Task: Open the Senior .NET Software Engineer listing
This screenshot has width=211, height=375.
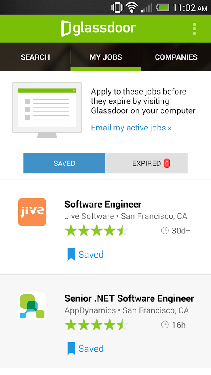Action: point(129,298)
